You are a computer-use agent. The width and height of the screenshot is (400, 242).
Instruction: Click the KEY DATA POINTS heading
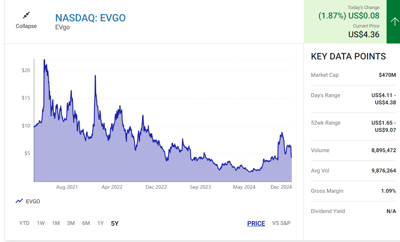coord(348,56)
